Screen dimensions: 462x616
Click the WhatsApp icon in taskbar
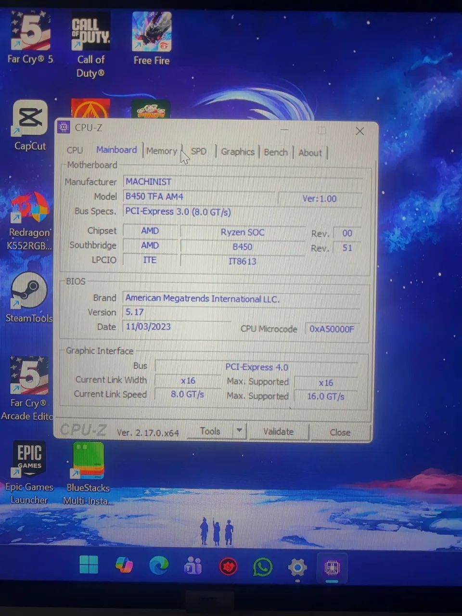262,567
